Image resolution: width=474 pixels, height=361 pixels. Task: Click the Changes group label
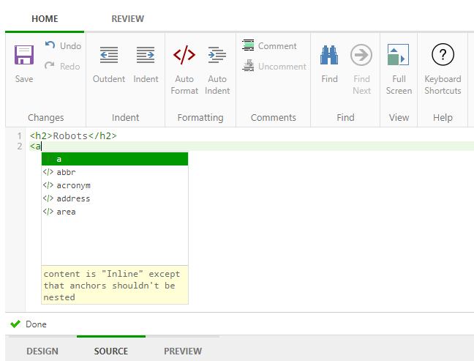point(45,118)
